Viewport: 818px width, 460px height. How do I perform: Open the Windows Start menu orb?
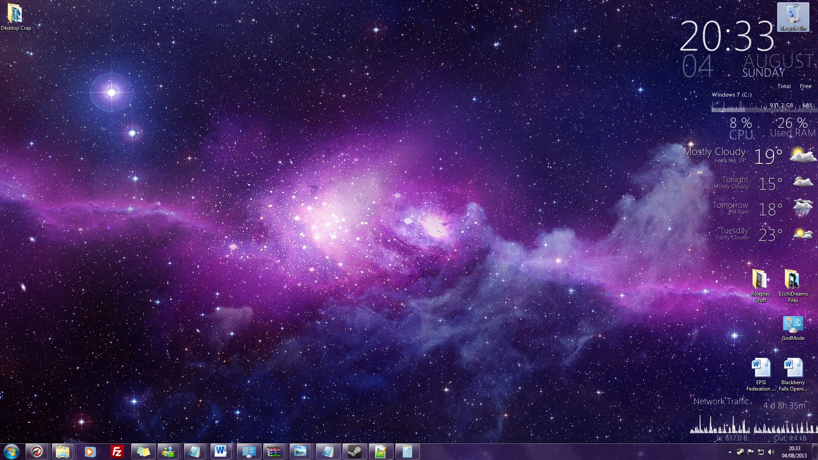12,451
